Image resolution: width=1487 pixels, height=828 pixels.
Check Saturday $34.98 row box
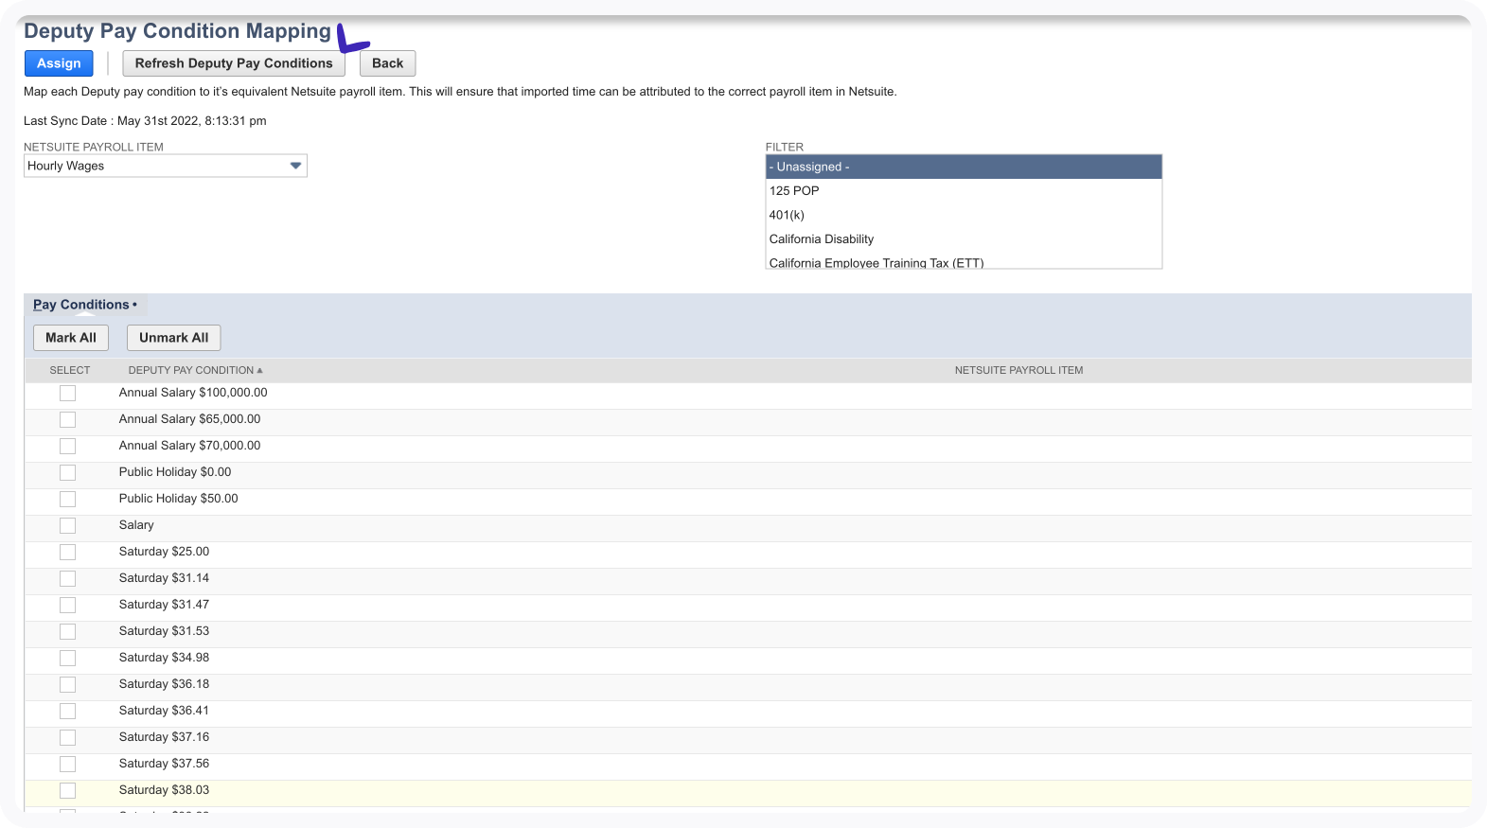[x=67, y=658]
